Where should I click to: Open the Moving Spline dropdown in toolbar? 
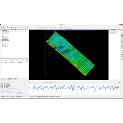coord(32,28)
